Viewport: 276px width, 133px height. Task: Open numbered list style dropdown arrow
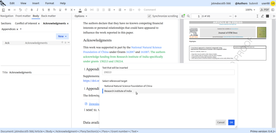coord(125,10)
